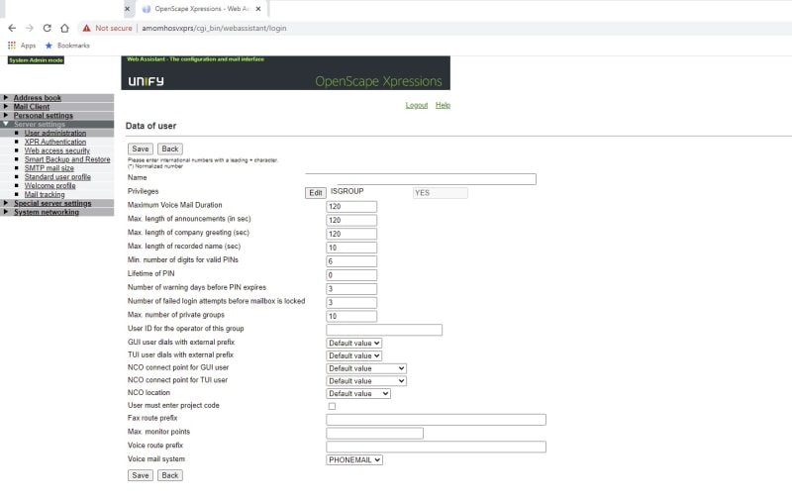
Task: Open the Server settings section
Action: click(x=40, y=124)
